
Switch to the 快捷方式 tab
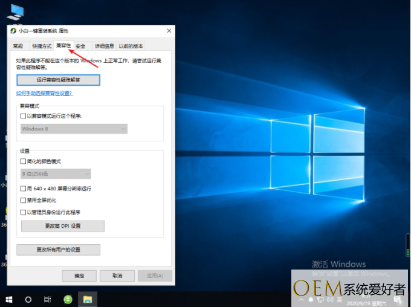[41, 46]
